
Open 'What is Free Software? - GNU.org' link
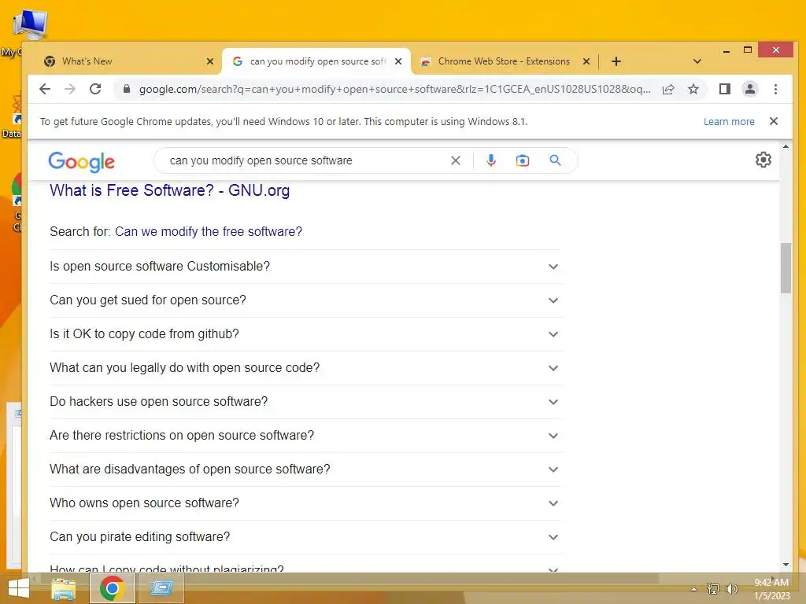coord(170,190)
